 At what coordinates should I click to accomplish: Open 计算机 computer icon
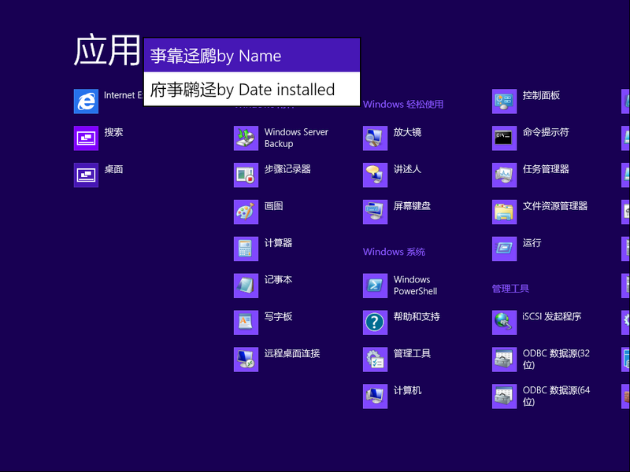pos(376,396)
